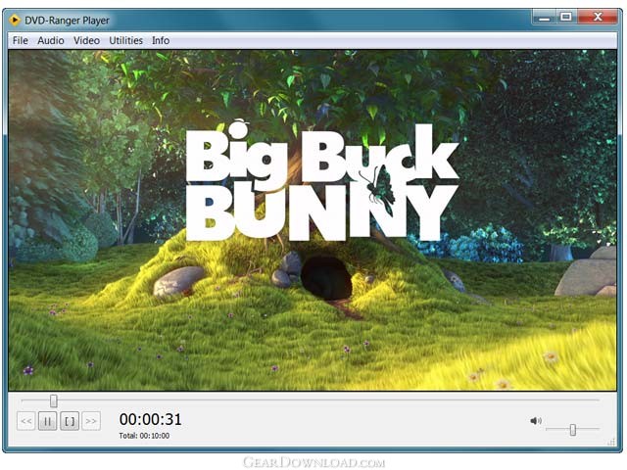Click the fast forward button

click(x=91, y=421)
